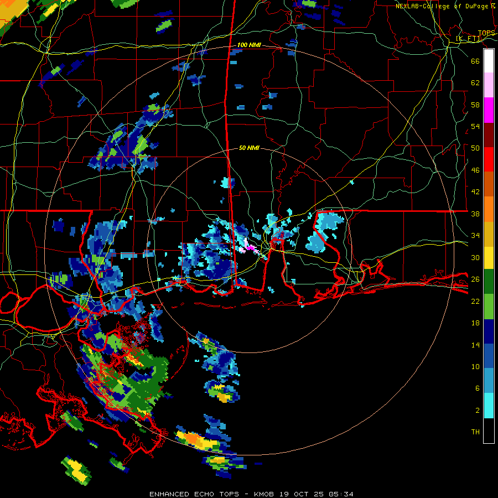
Task: Click the KMOB radar site identifier
Action: click(263, 494)
